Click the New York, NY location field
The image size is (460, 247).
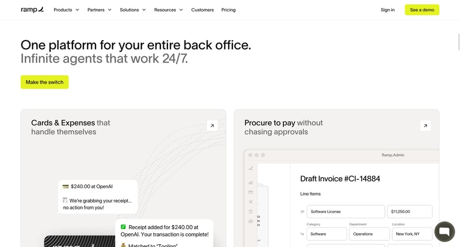click(412, 234)
